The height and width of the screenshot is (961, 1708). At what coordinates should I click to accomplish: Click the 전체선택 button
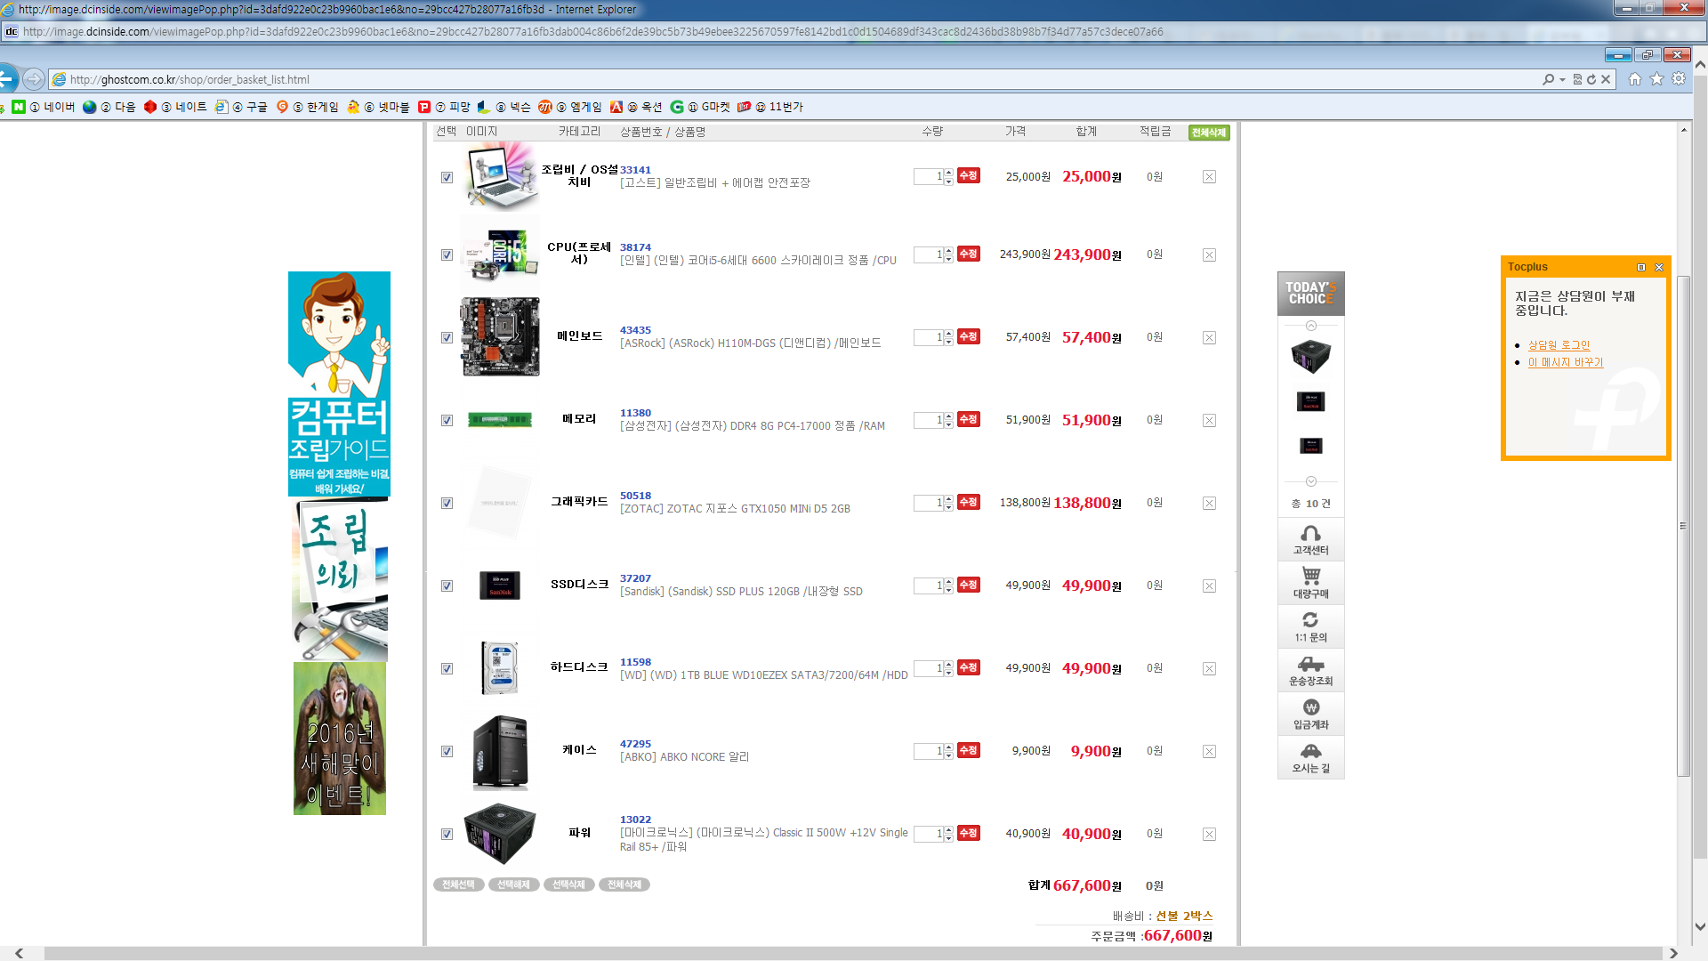tap(459, 884)
